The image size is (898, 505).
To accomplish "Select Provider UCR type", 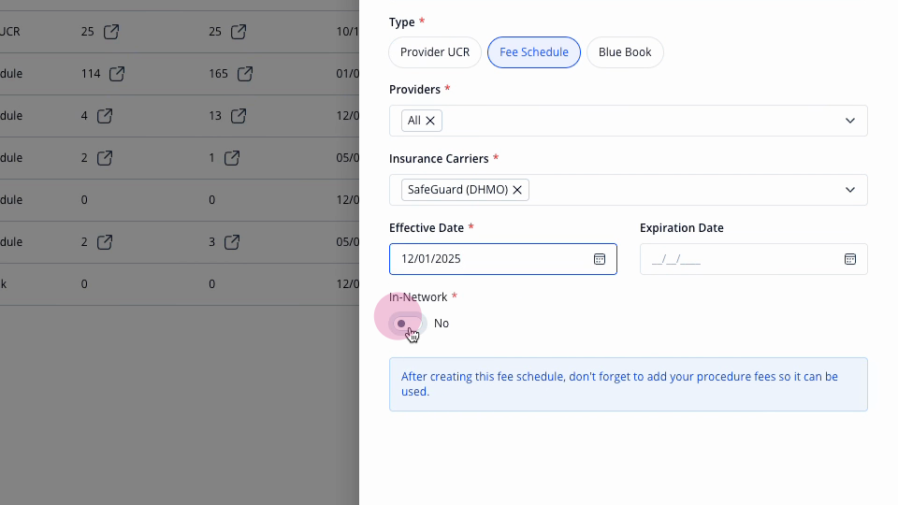I will pos(435,52).
